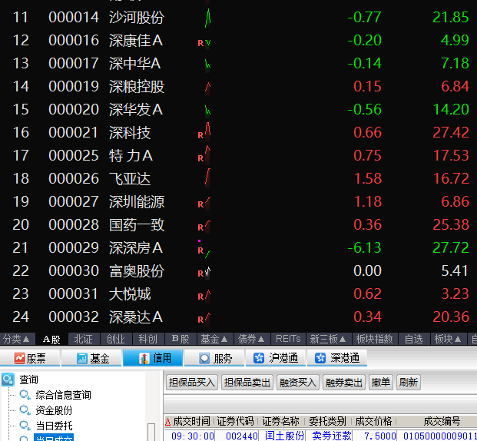
Task: Select the 飞亚达 stock row
Action: pyautogui.click(x=238, y=178)
